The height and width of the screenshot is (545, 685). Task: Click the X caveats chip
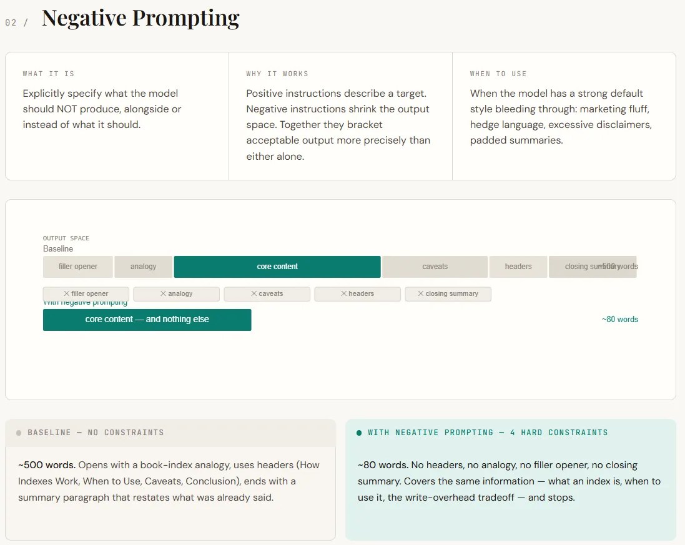(x=267, y=294)
